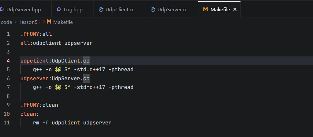Open the Log.hpp tab
Image resolution: width=313 pixels, height=137 pixels.
click(x=72, y=9)
